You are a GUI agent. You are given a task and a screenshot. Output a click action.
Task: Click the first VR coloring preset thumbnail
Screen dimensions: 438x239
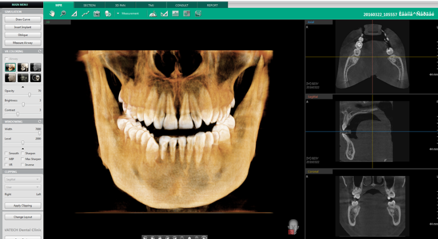point(10,67)
